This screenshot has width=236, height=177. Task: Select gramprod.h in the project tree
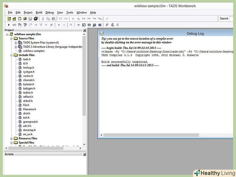(30, 122)
